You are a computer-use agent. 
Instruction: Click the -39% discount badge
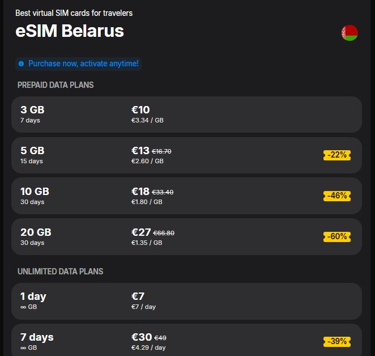click(x=337, y=341)
